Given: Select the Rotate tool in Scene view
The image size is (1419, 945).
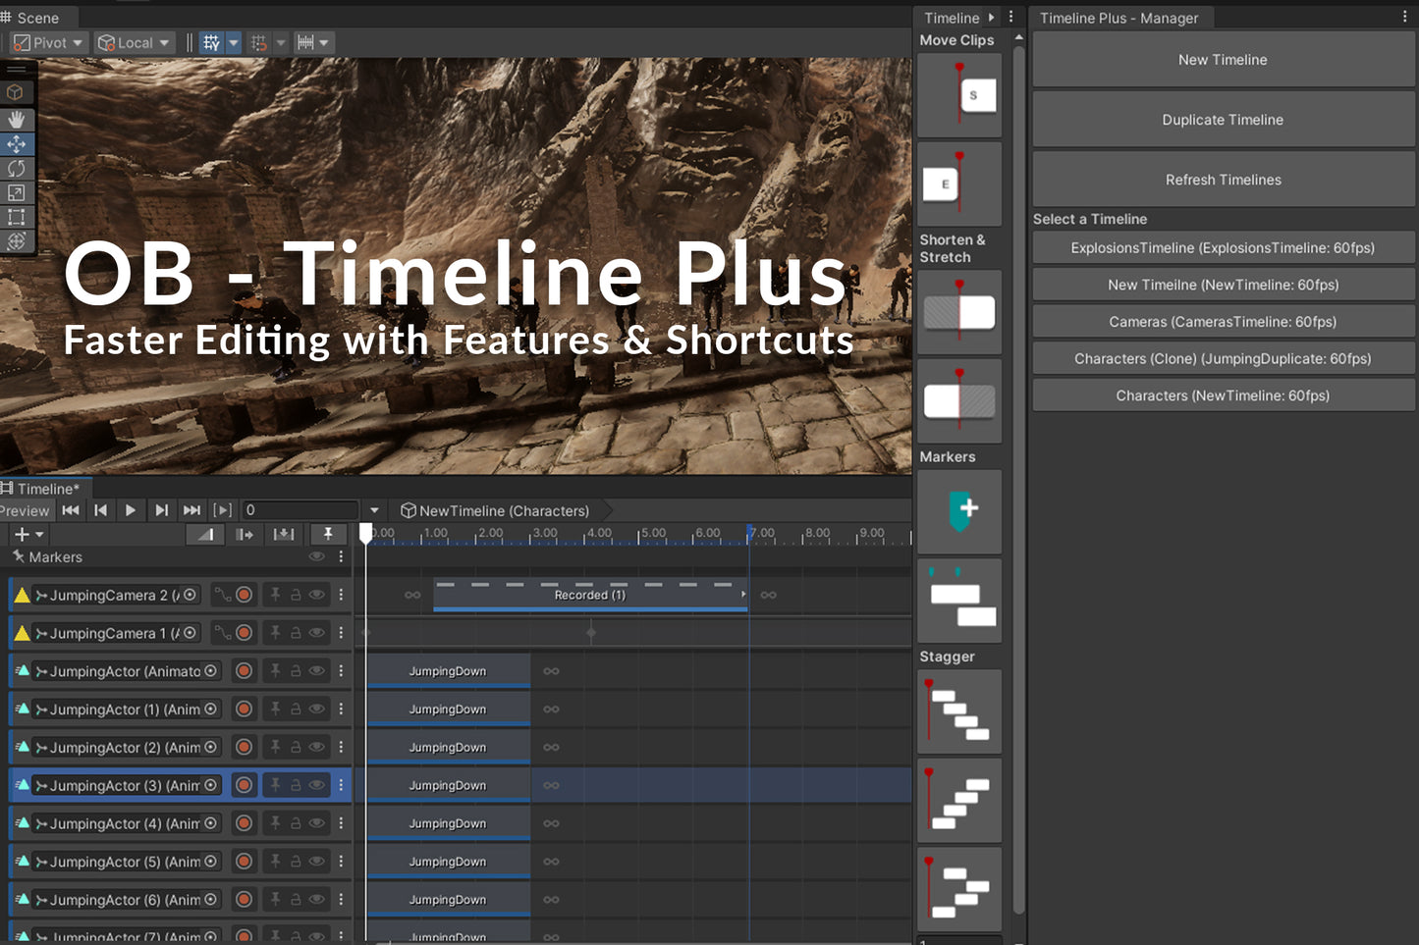Looking at the screenshot, I should tap(17, 168).
